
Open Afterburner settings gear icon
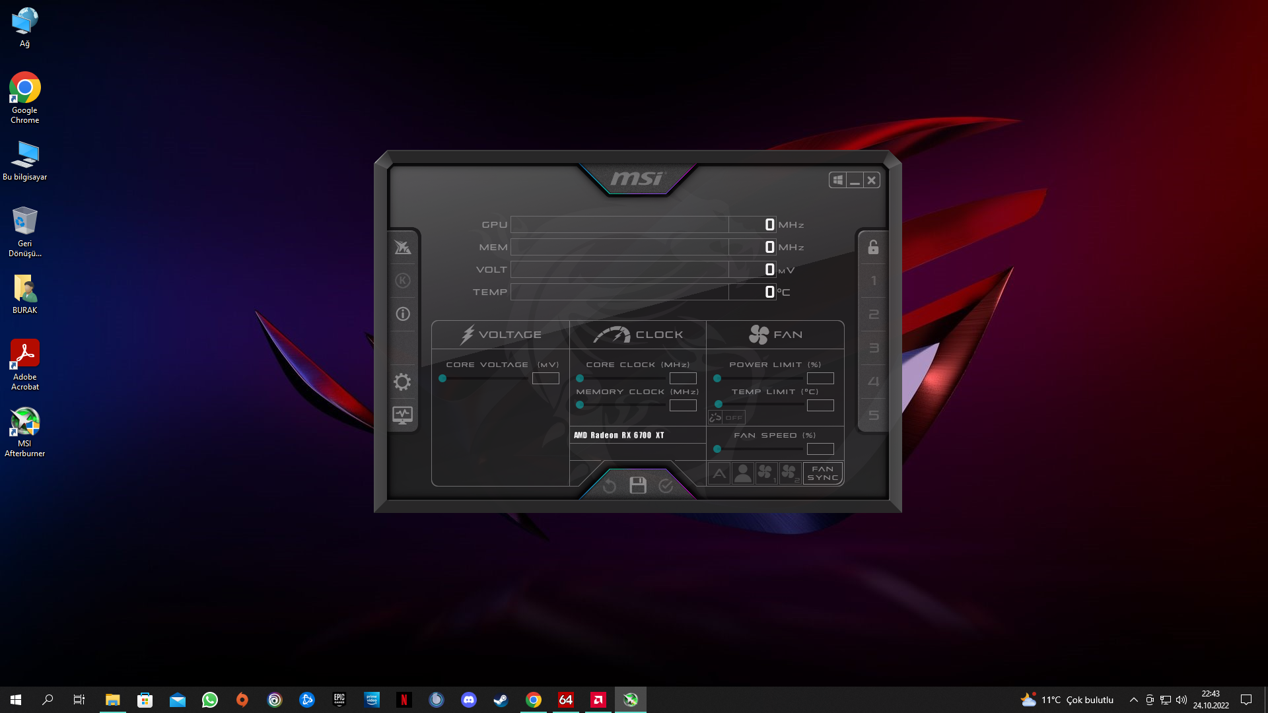point(402,382)
